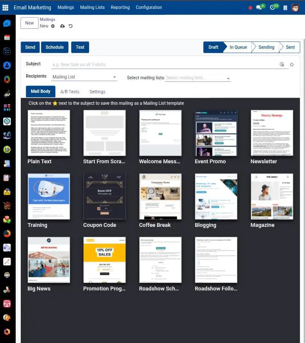
Task: Go to Mailings breadcrumb link
Action: point(47,20)
